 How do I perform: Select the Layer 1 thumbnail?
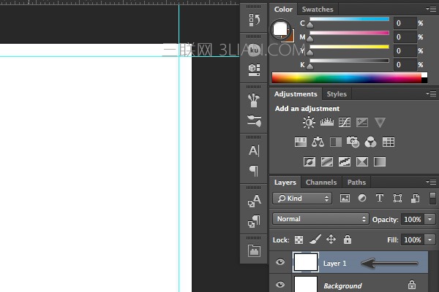pos(305,262)
